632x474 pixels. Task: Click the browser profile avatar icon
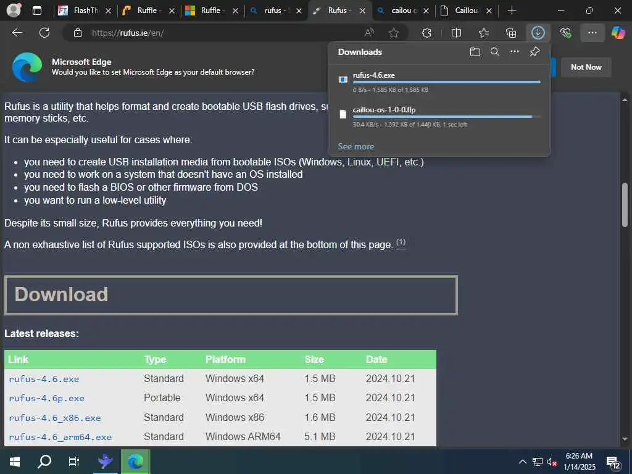14,10
